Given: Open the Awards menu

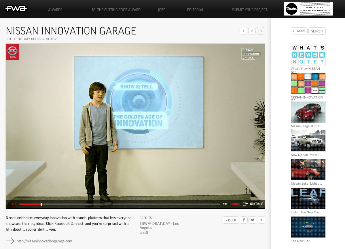Looking at the screenshot, I should click(55, 10).
